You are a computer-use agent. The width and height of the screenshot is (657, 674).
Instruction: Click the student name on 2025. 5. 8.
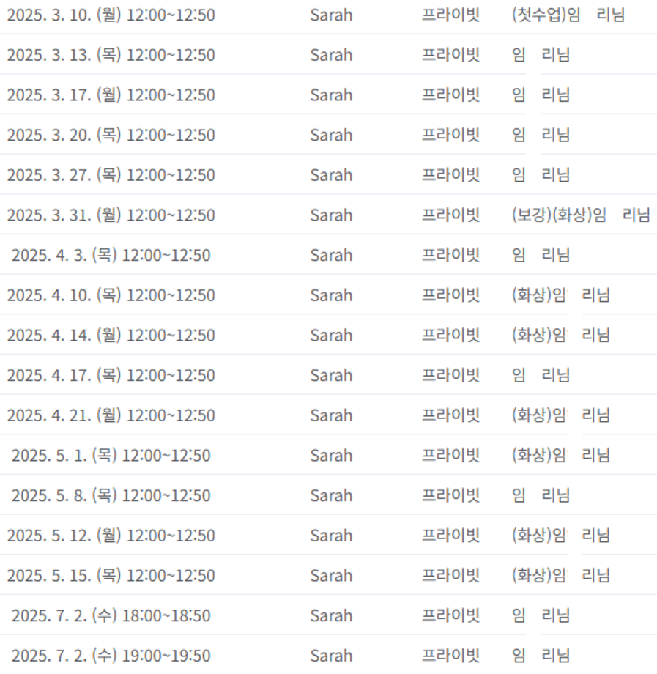(x=541, y=495)
